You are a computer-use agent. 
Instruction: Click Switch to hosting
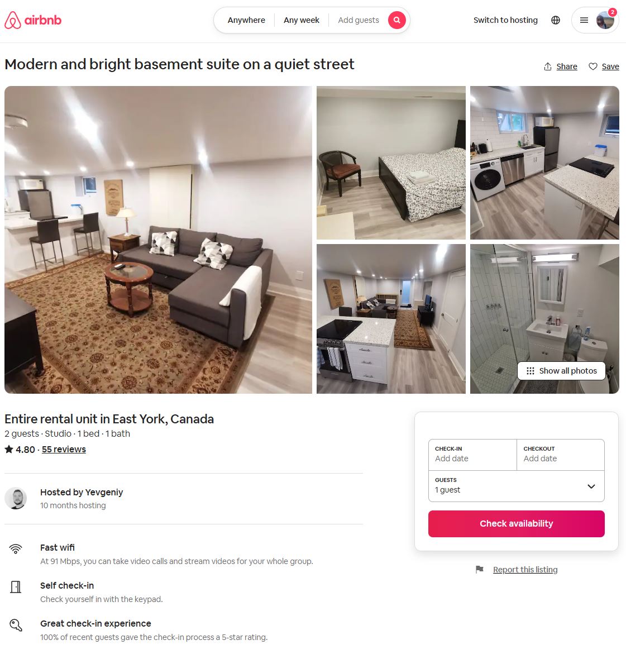pos(505,20)
